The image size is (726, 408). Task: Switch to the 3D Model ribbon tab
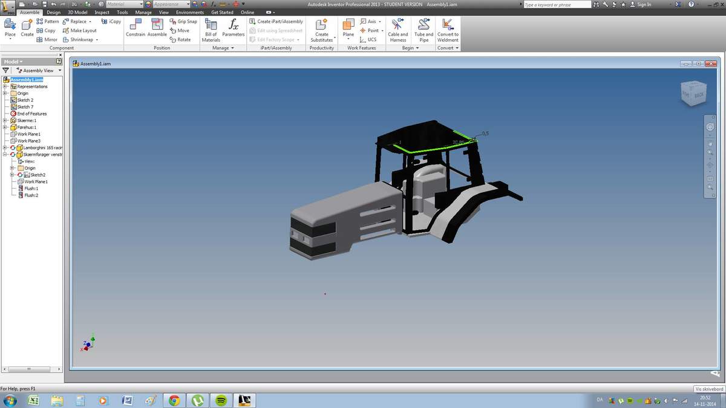[77, 12]
